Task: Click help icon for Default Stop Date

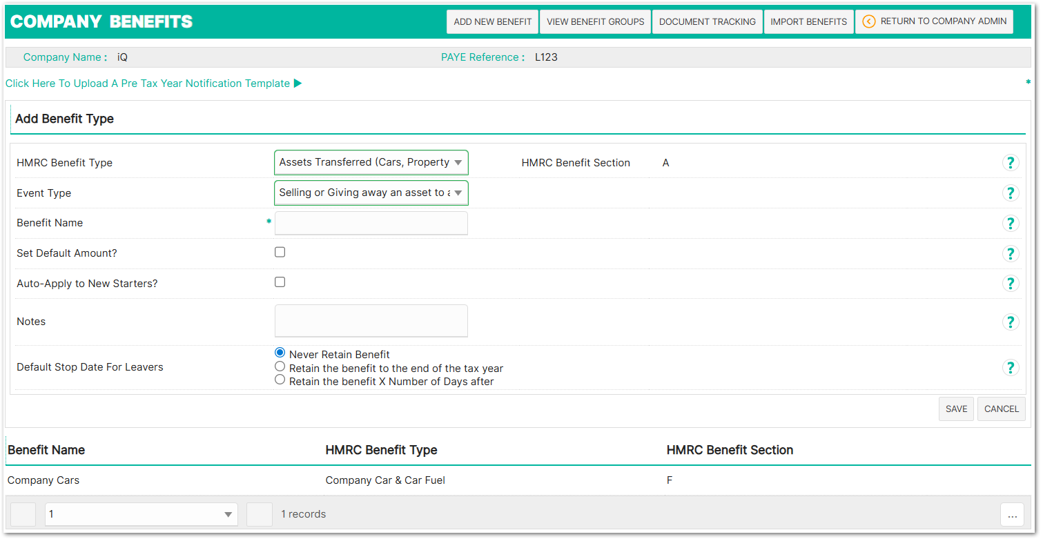Action: point(1011,367)
